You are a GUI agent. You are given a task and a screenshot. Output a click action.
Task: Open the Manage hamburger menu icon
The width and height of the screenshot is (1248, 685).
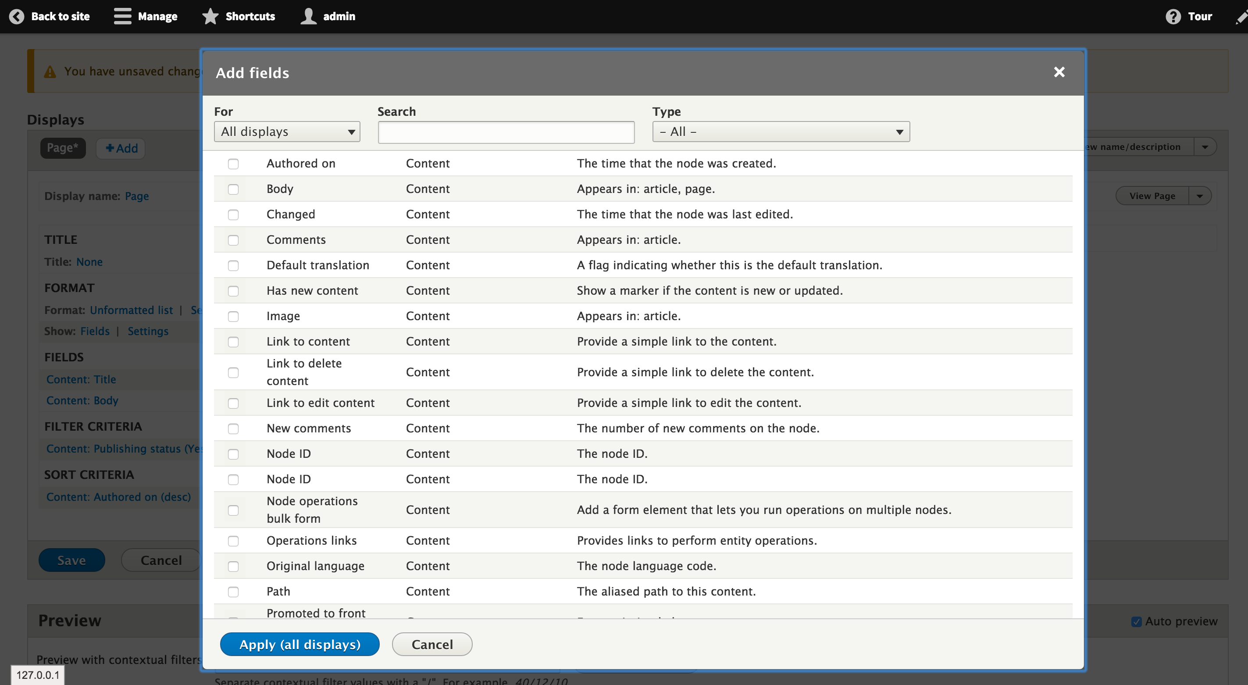[123, 16]
